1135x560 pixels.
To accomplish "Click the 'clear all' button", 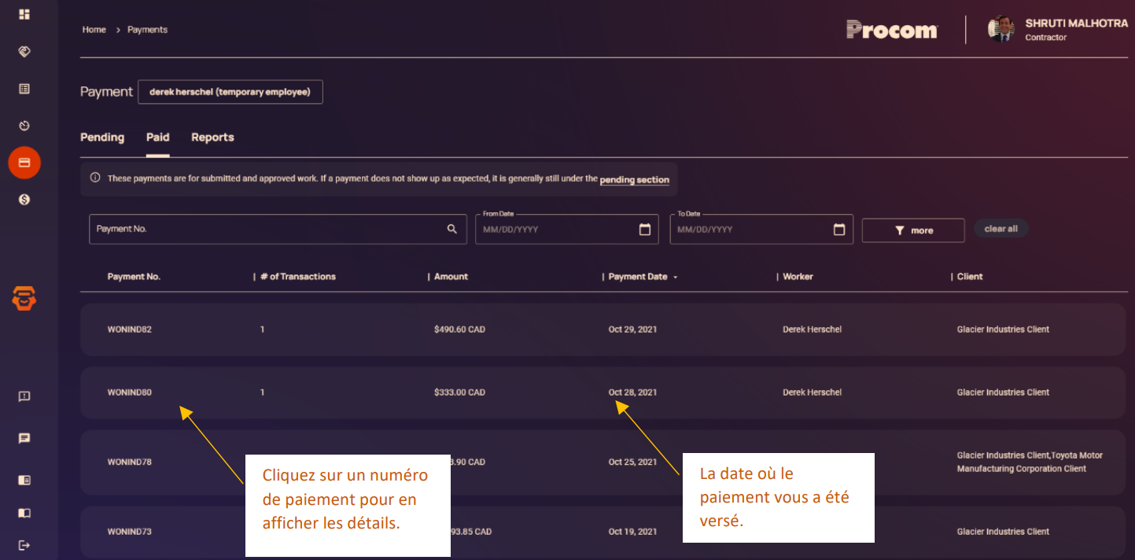I will coord(1000,229).
